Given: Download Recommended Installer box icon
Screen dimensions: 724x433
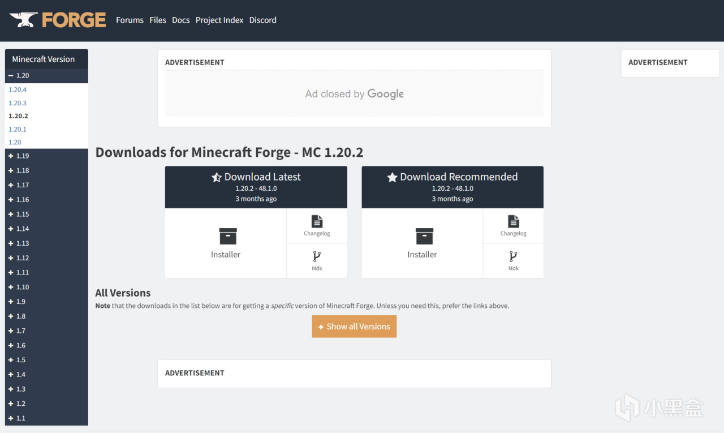Looking at the screenshot, I should pos(424,236).
